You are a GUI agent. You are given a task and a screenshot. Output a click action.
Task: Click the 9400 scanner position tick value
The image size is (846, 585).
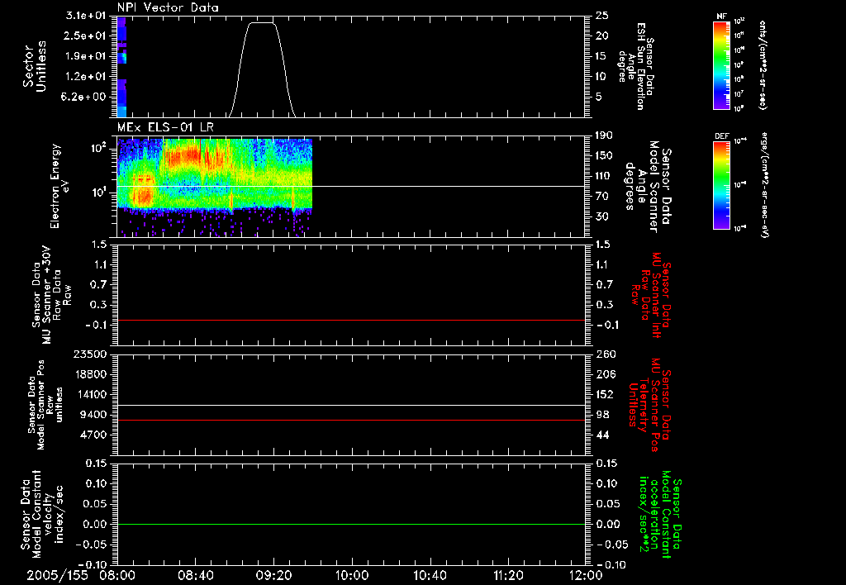pos(93,415)
